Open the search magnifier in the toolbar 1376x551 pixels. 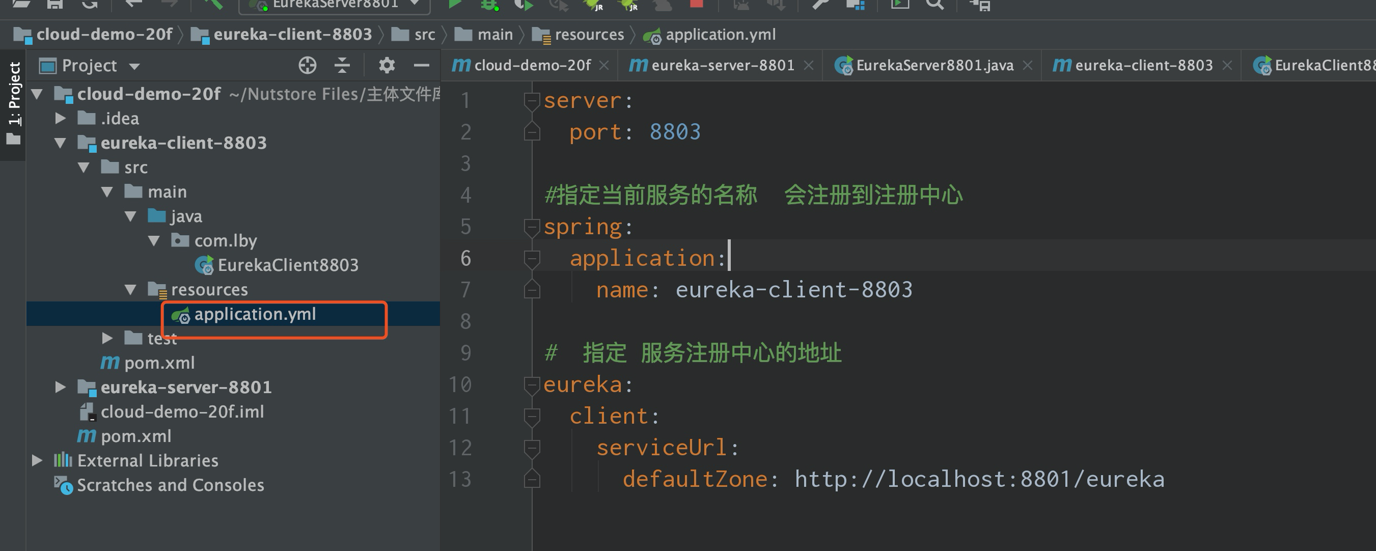[934, 4]
